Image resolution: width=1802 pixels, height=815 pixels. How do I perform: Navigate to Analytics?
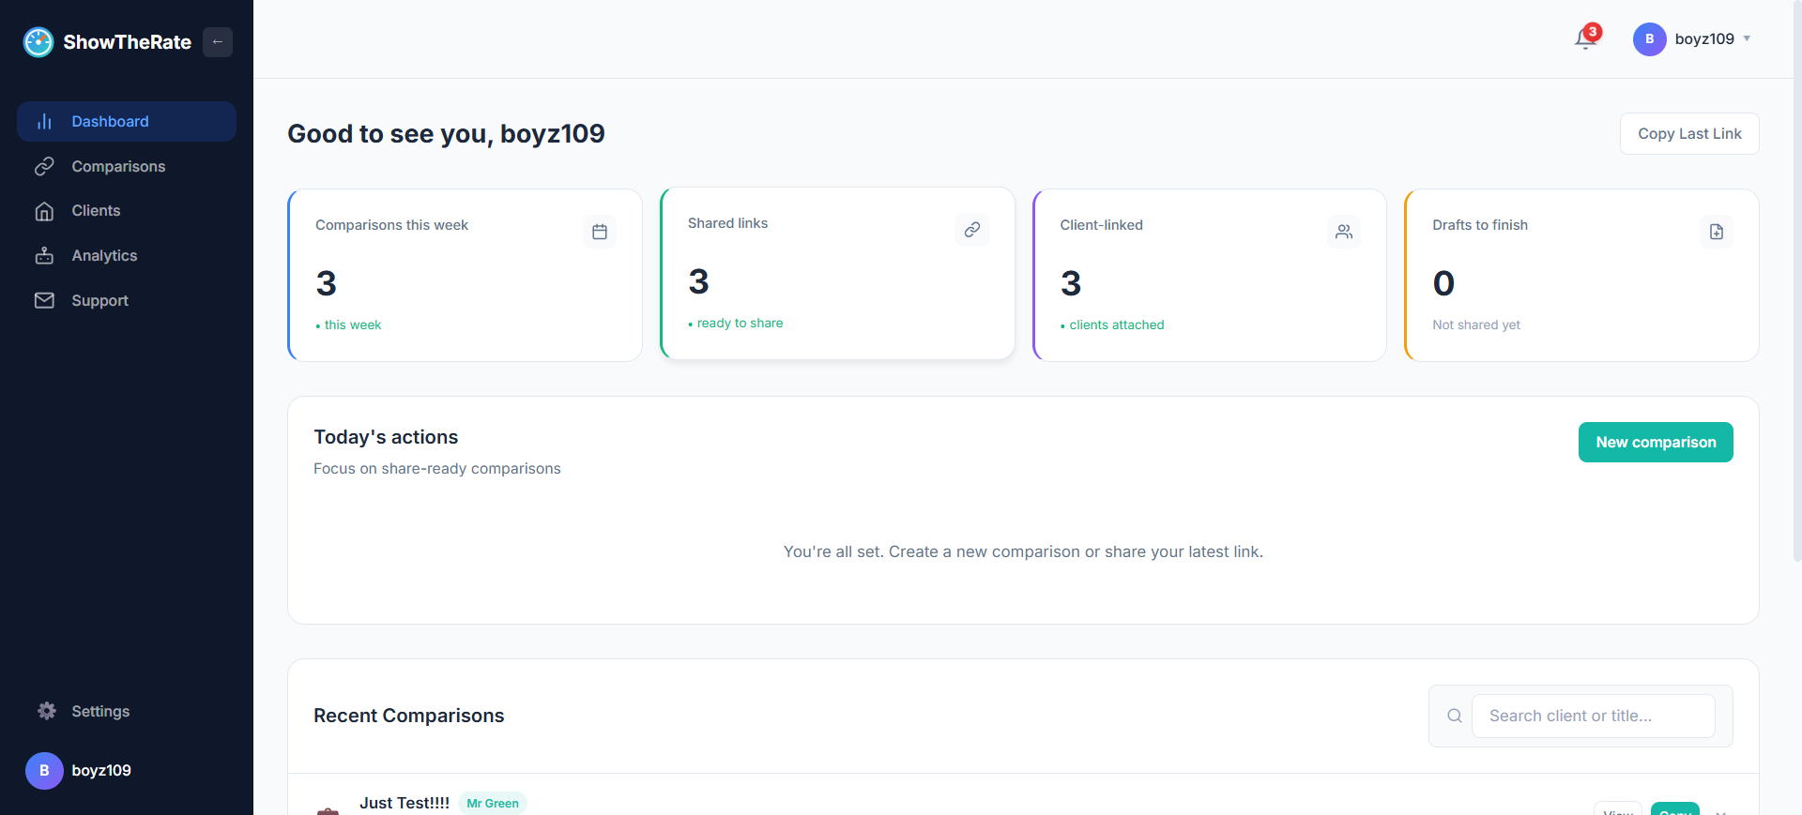(x=127, y=256)
